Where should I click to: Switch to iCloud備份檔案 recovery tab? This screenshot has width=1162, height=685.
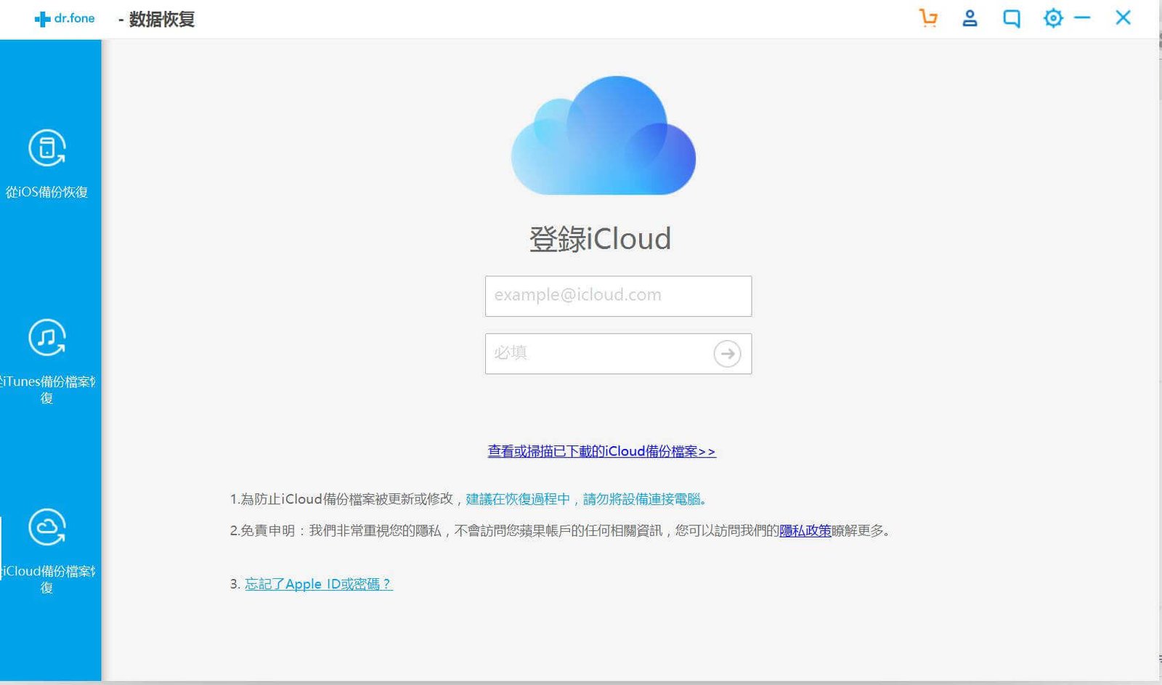47,579
